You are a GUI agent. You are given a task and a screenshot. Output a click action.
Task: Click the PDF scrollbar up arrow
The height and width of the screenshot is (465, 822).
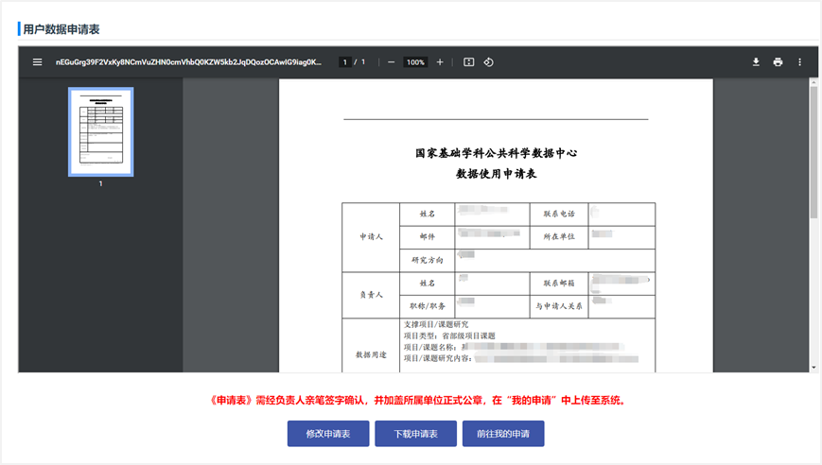pyautogui.click(x=813, y=84)
